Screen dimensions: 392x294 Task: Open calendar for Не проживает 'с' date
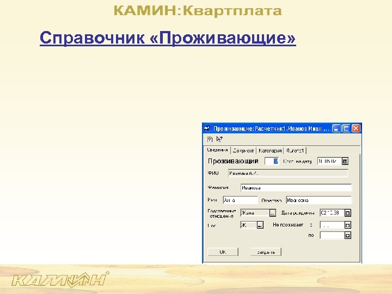point(348,225)
